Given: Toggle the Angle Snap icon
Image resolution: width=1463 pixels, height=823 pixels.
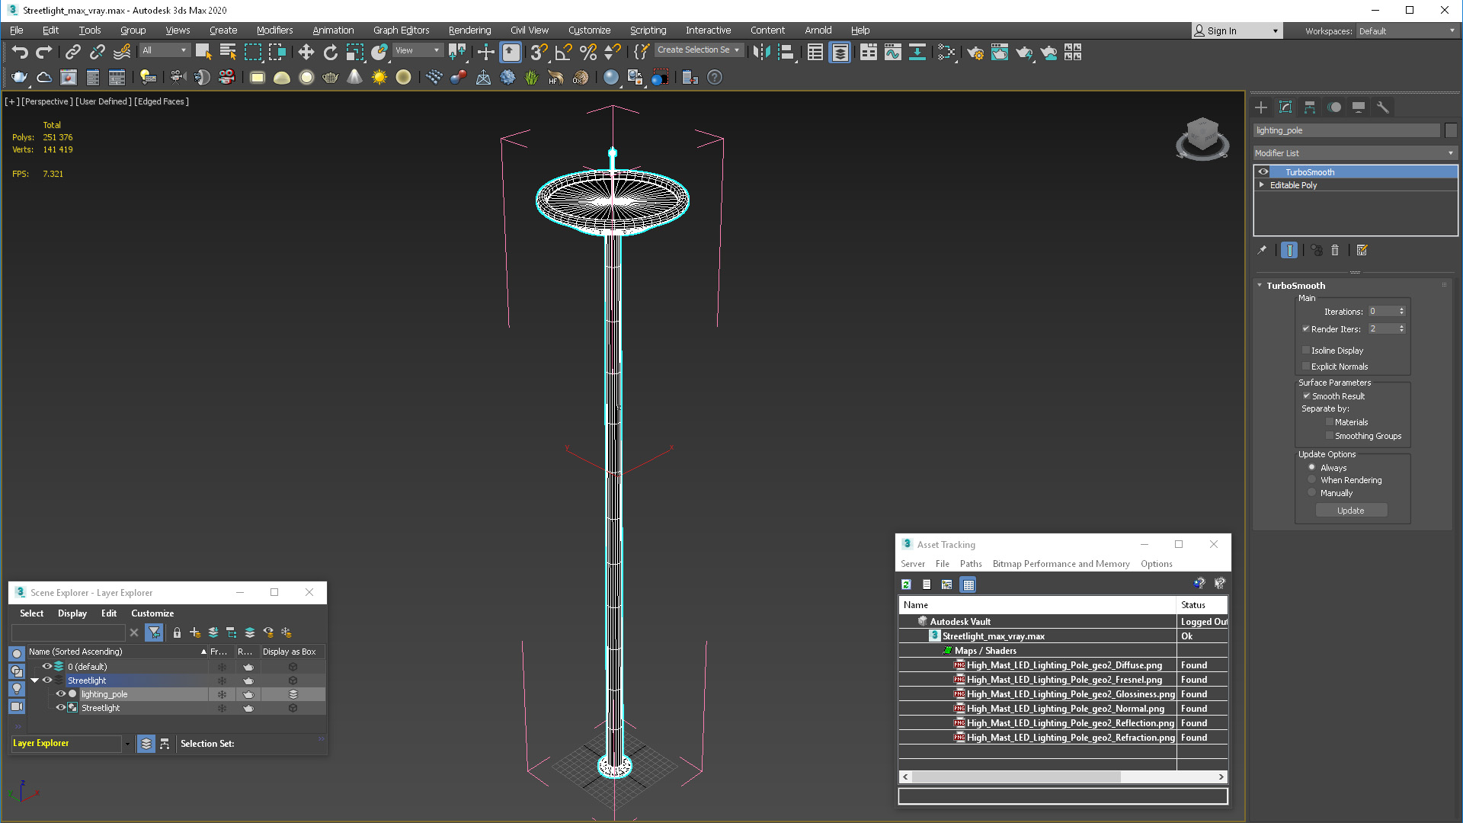Looking at the screenshot, I should pos(563,52).
